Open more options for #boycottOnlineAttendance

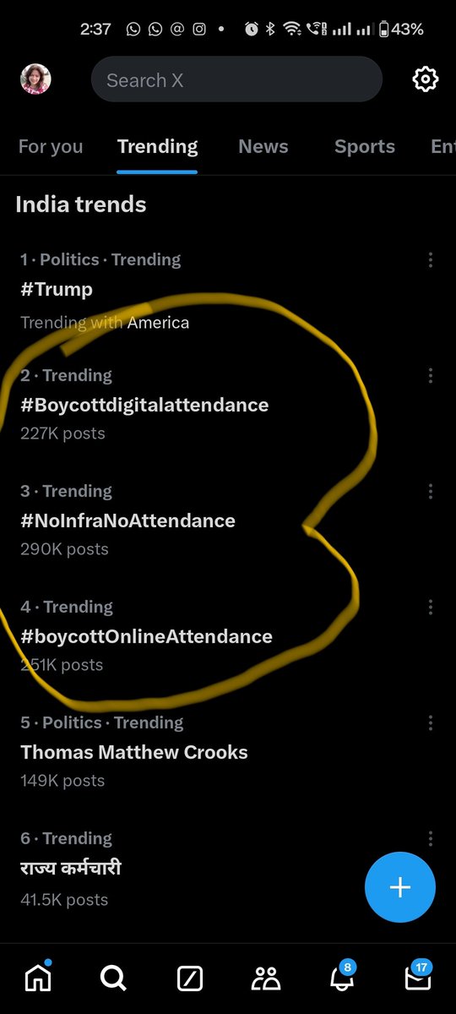pos(431,608)
